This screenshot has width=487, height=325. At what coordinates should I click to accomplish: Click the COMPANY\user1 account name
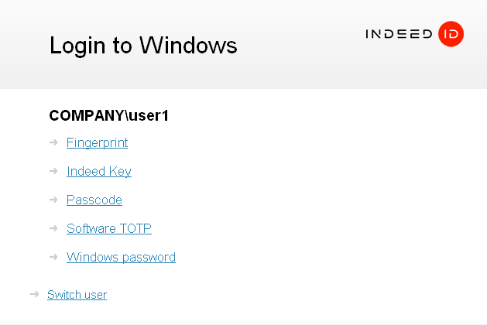click(108, 116)
